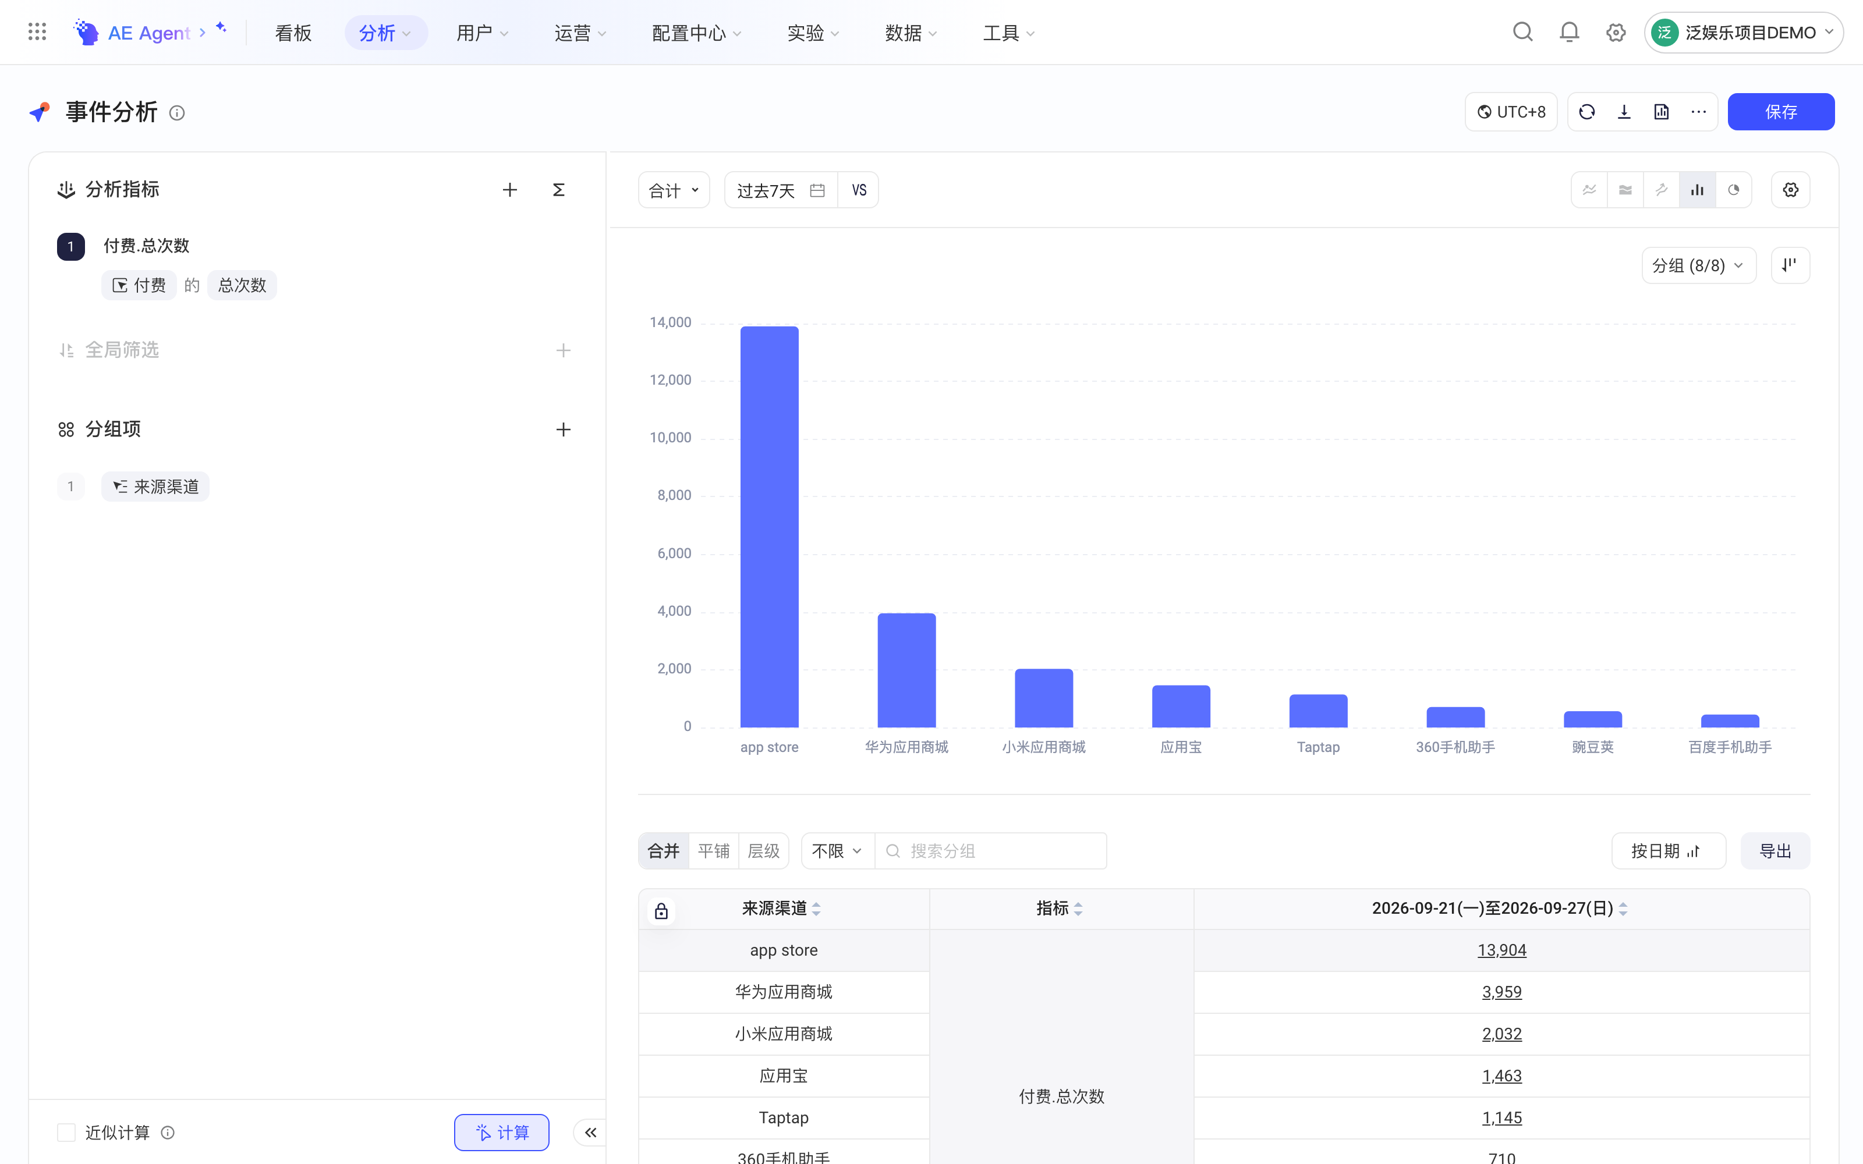This screenshot has height=1164, width=1863.
Task: Open the 看板 menu
Action: point(293,33)
